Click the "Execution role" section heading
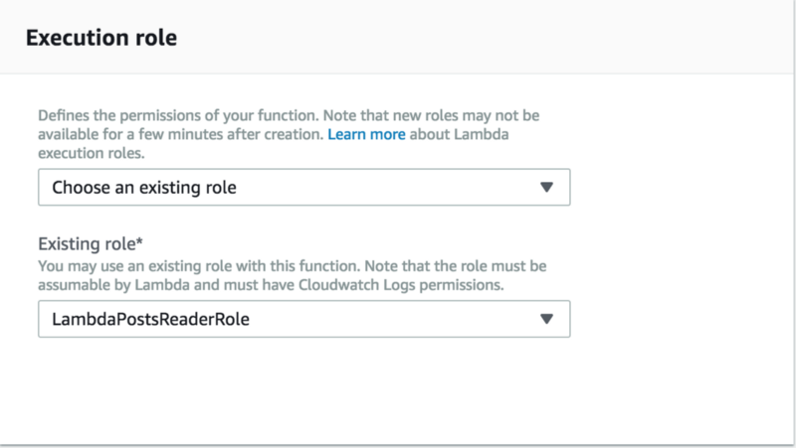 pos(101,38)
